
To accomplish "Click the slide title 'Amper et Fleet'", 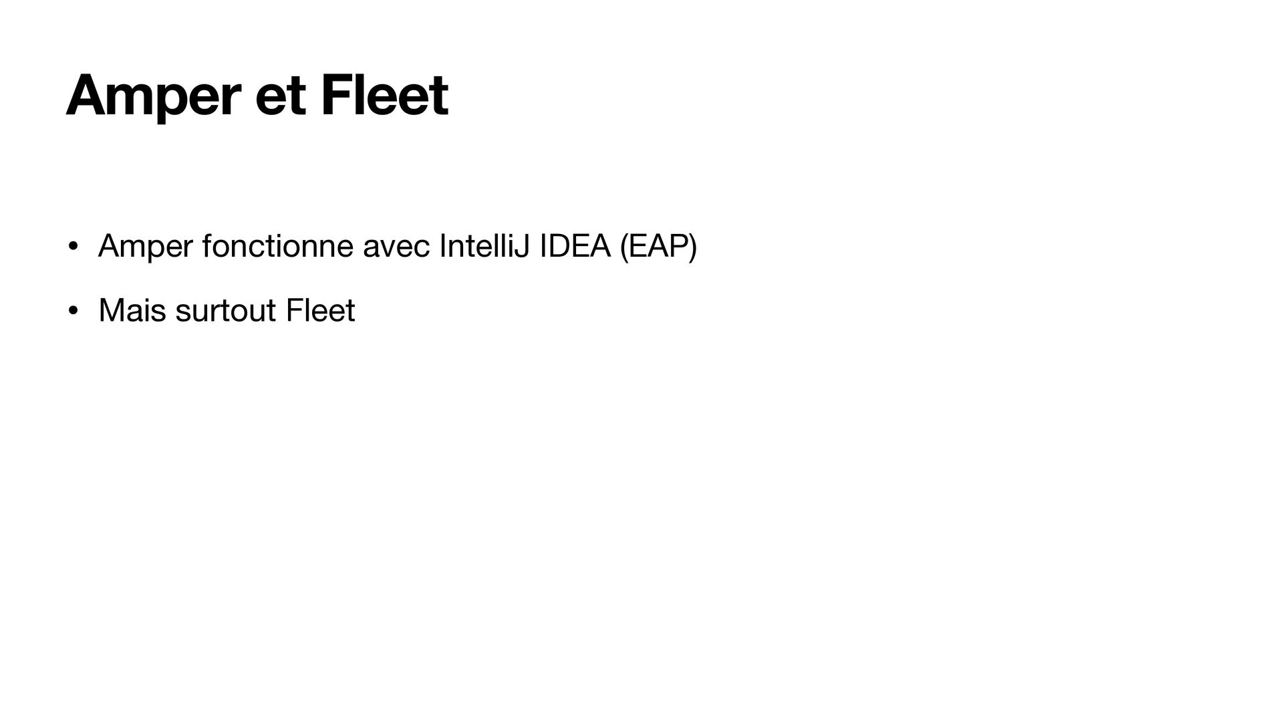I will [x=257, y=96].
